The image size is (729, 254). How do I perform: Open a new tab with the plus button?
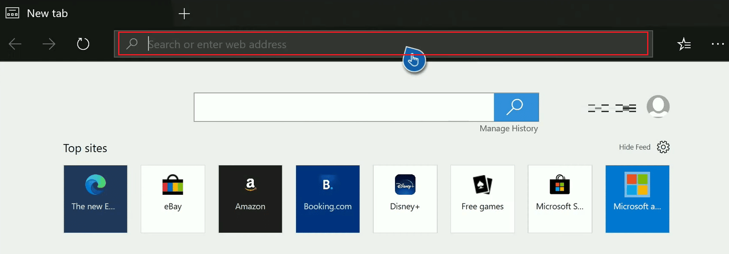tap(184, 14)
